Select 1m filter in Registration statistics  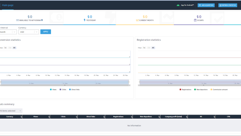(149, 48)
